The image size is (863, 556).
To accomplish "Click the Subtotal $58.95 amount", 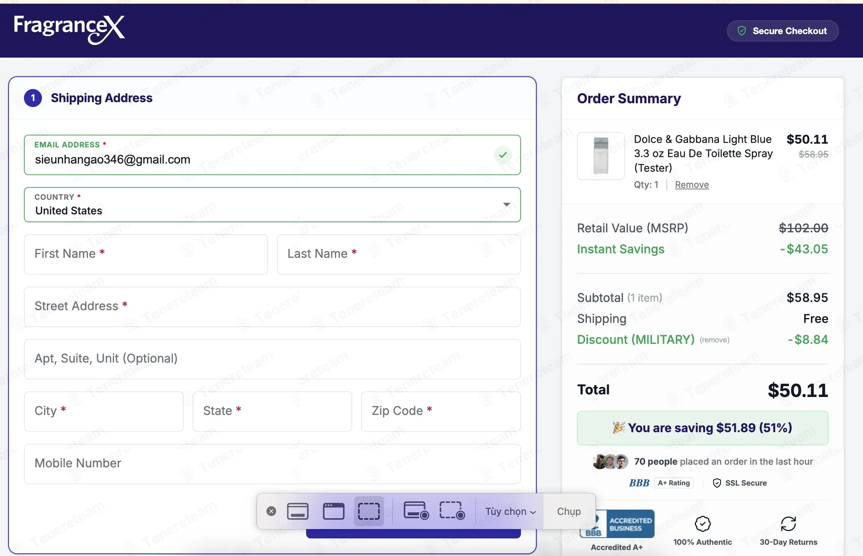I will pyautogui.click(x=807, y=297).
